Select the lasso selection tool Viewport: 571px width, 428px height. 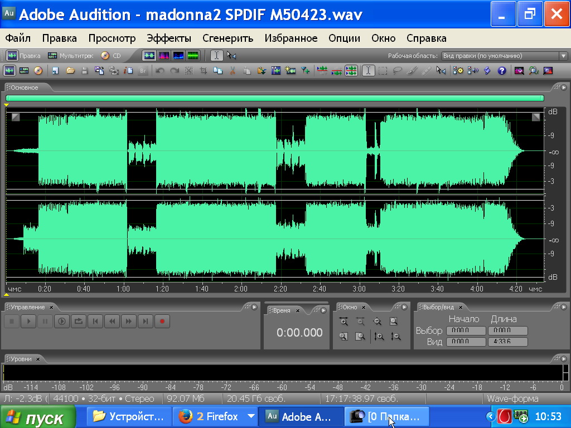397,71
